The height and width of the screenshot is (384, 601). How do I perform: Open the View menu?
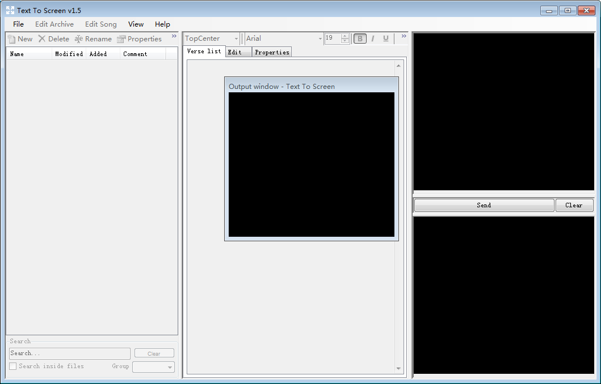[x=136, y=24]
